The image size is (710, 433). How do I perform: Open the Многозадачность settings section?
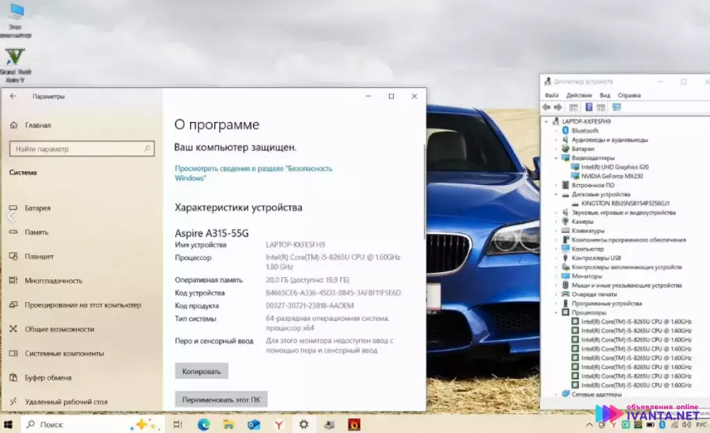tap(52, 280)
